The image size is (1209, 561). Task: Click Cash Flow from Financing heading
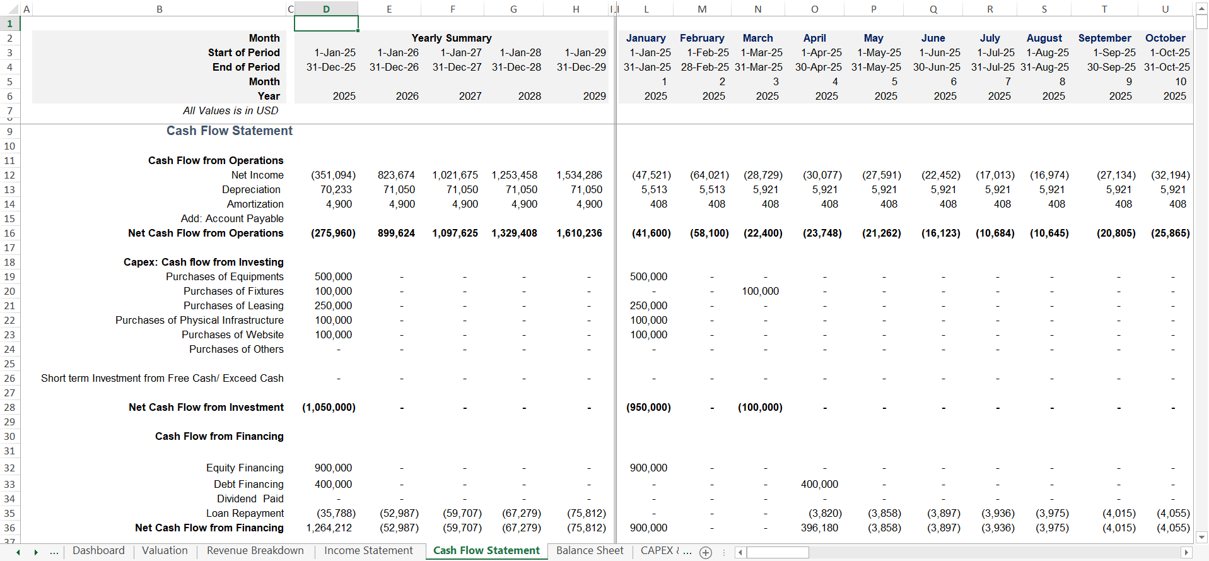click(x=219, y=436)
